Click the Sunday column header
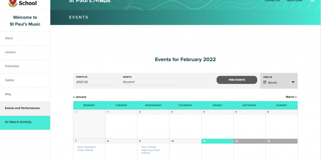321x160 pixels. [282, 106]
